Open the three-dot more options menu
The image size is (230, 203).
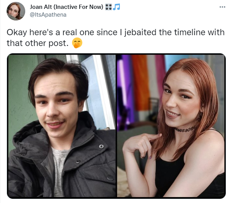222,7
